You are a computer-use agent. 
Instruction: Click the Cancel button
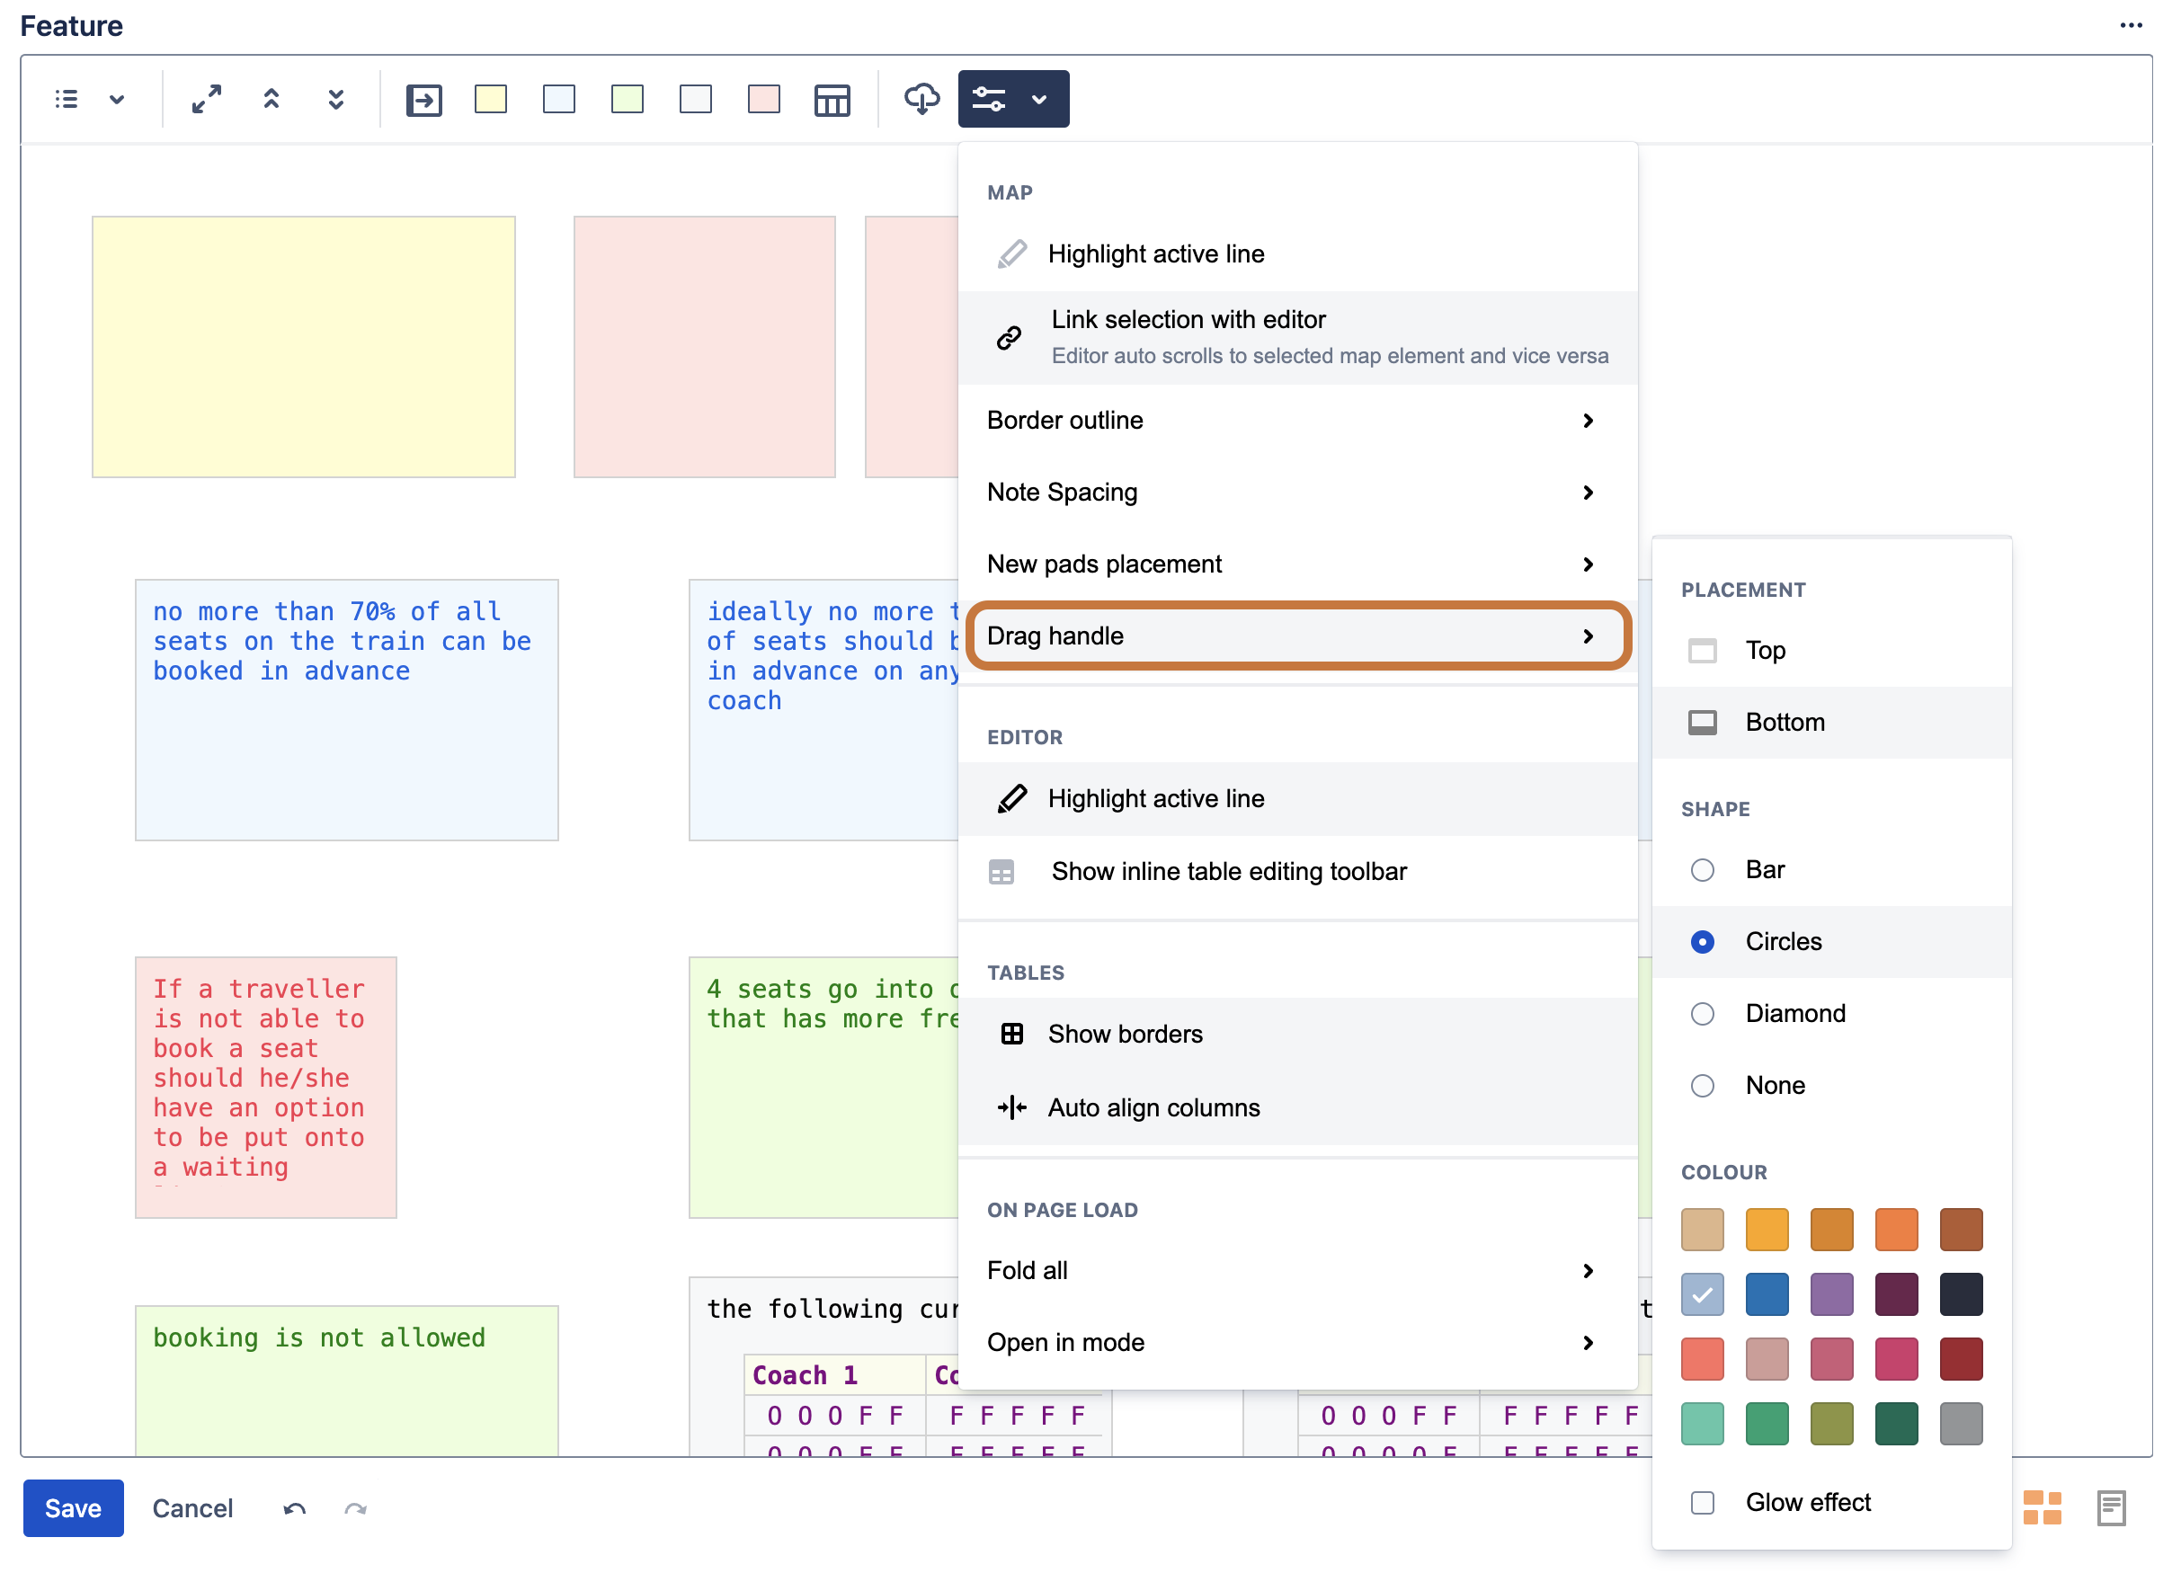click(x=192, y=1508)
